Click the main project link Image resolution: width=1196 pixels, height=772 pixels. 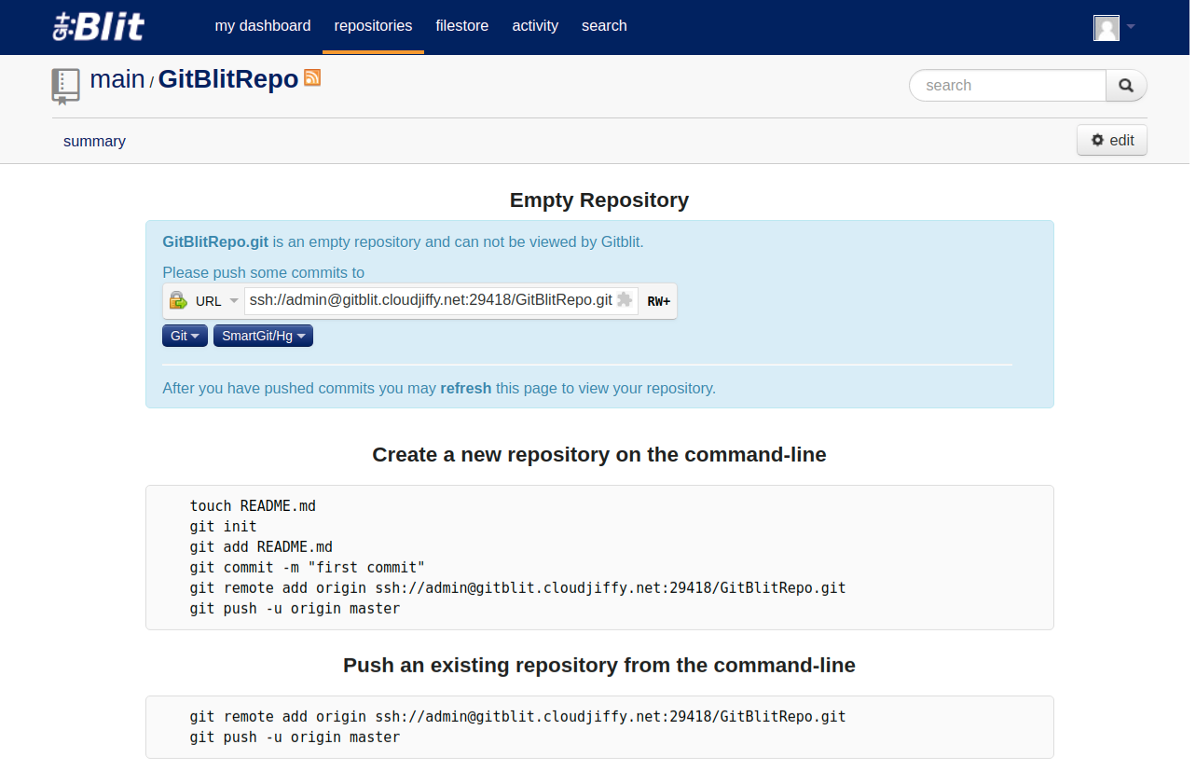click(x=117, y=79)
